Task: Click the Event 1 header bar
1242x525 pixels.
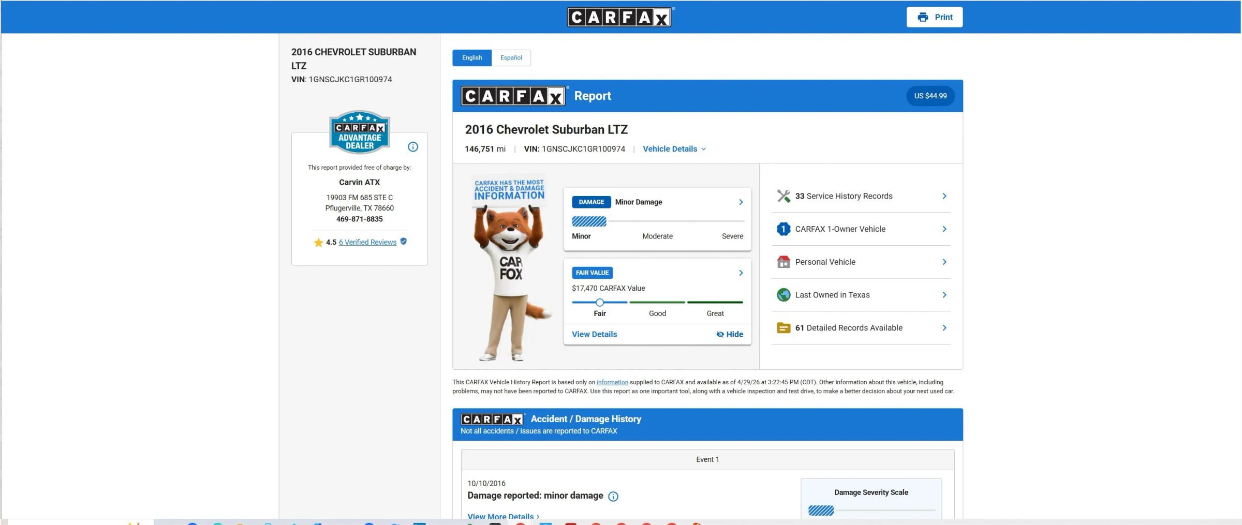Action: [x=707, y=459]
